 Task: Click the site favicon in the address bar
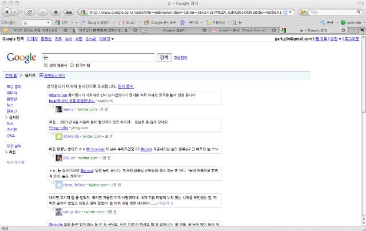[x=83, y=13]
